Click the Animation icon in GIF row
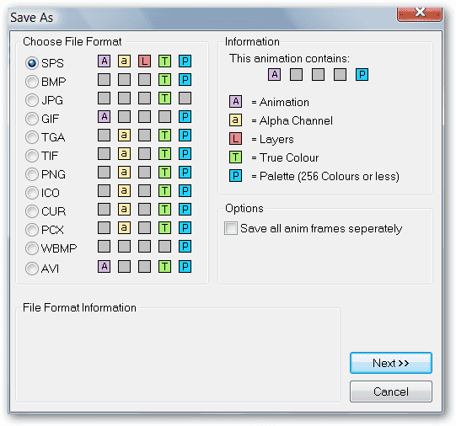The image size is (456, 426). tap(105, 117)
